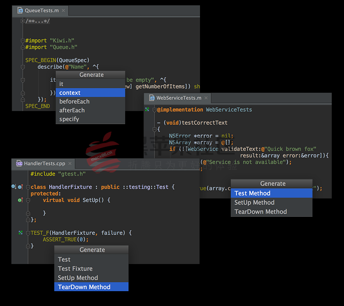Viewport: 344px width, 306px height.
Task: Switch to the QueueTests.m tab
Action: pos(41,10)
